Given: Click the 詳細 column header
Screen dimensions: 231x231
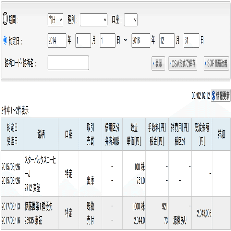Looking at the screenshot, I should tap(221, 134).
